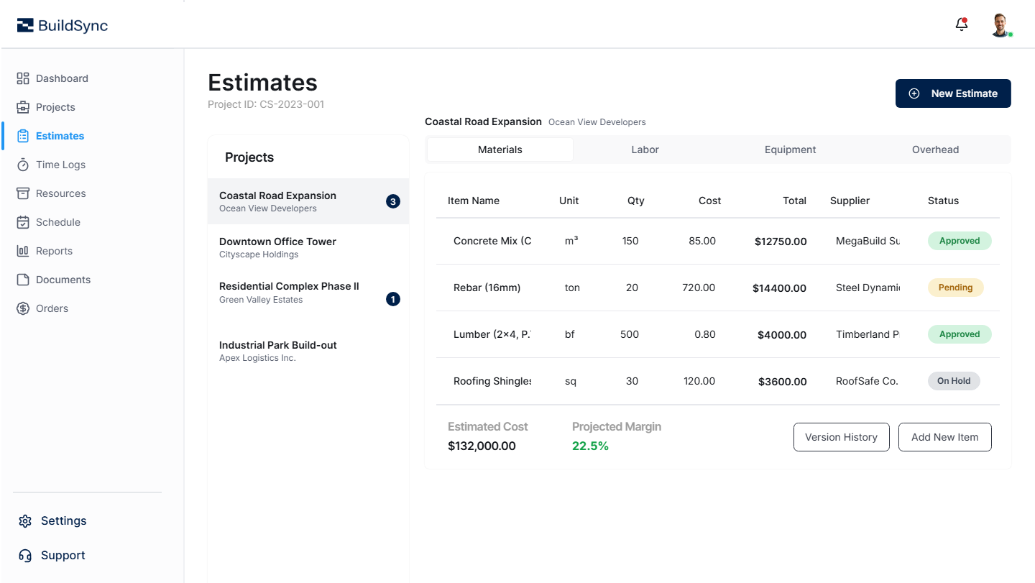The height and width of the screenshot is (583, 1035).
Task: Open Settings from the sidebar
Action: pos(64,520)
